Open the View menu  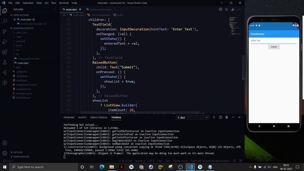tap(39, 3)
